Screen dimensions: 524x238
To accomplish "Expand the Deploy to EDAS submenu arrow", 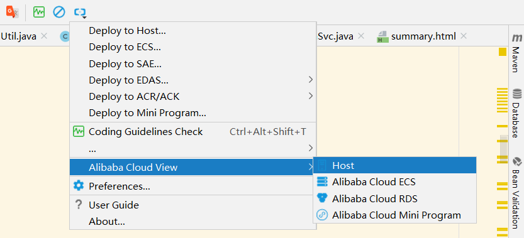I will coord(311,80).
